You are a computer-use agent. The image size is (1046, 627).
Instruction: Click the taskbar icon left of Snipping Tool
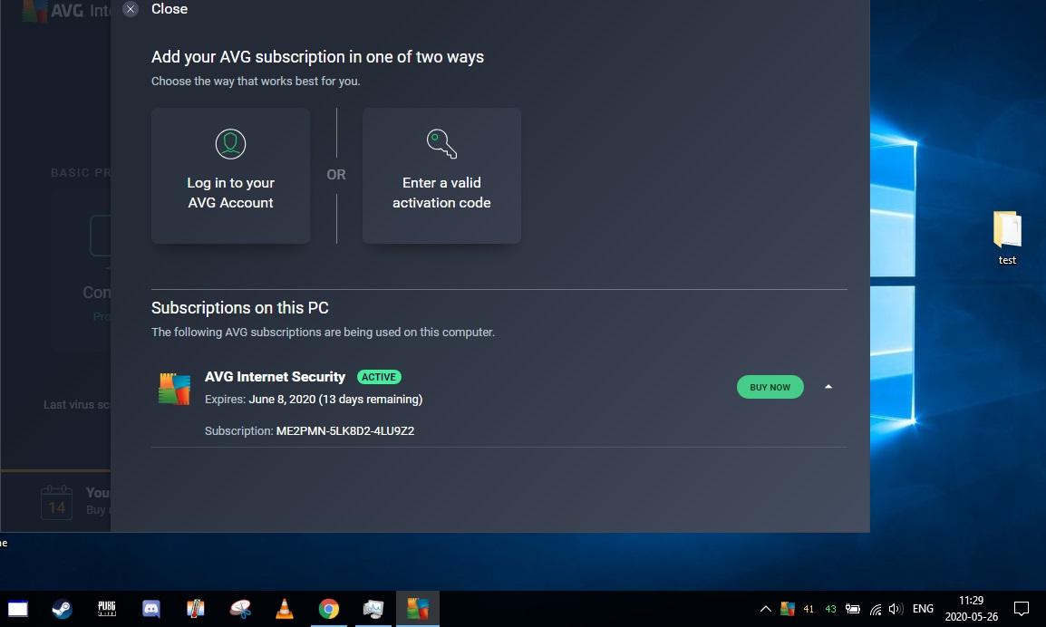pyautogui.click(x=196, y=608)
